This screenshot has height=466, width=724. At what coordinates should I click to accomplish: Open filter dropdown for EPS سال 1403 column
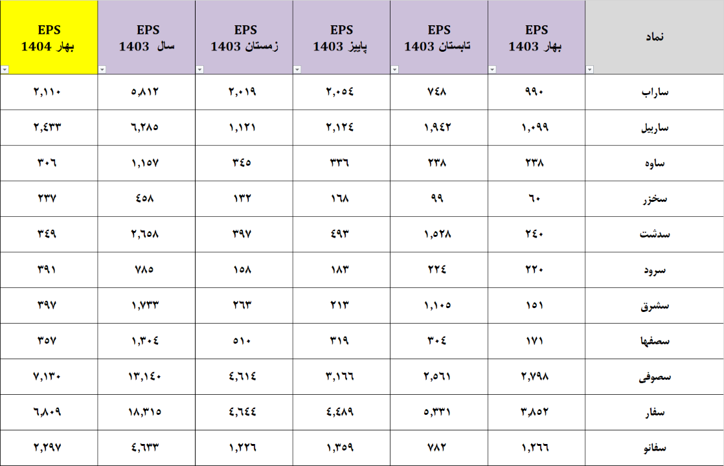coord(102,69)
